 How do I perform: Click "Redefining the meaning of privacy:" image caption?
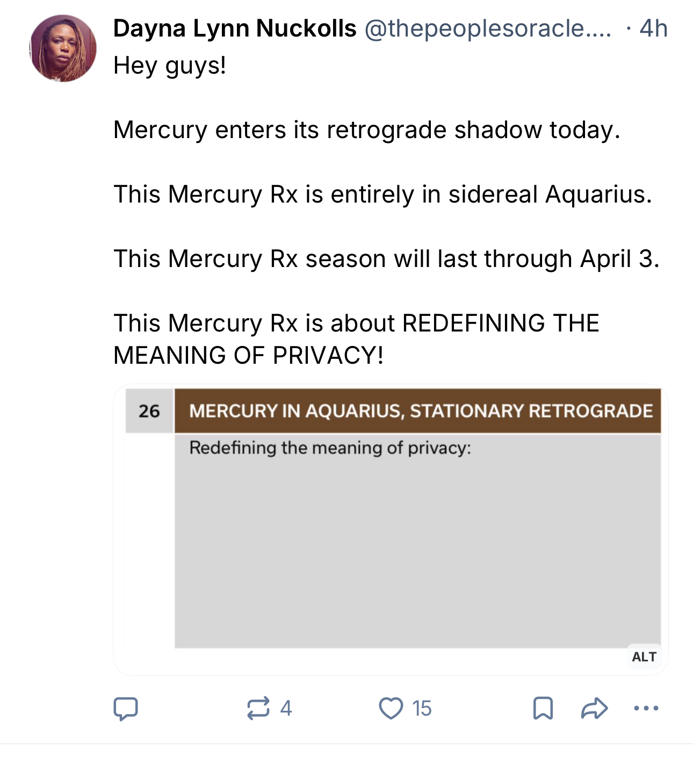[x=330, y=448]
